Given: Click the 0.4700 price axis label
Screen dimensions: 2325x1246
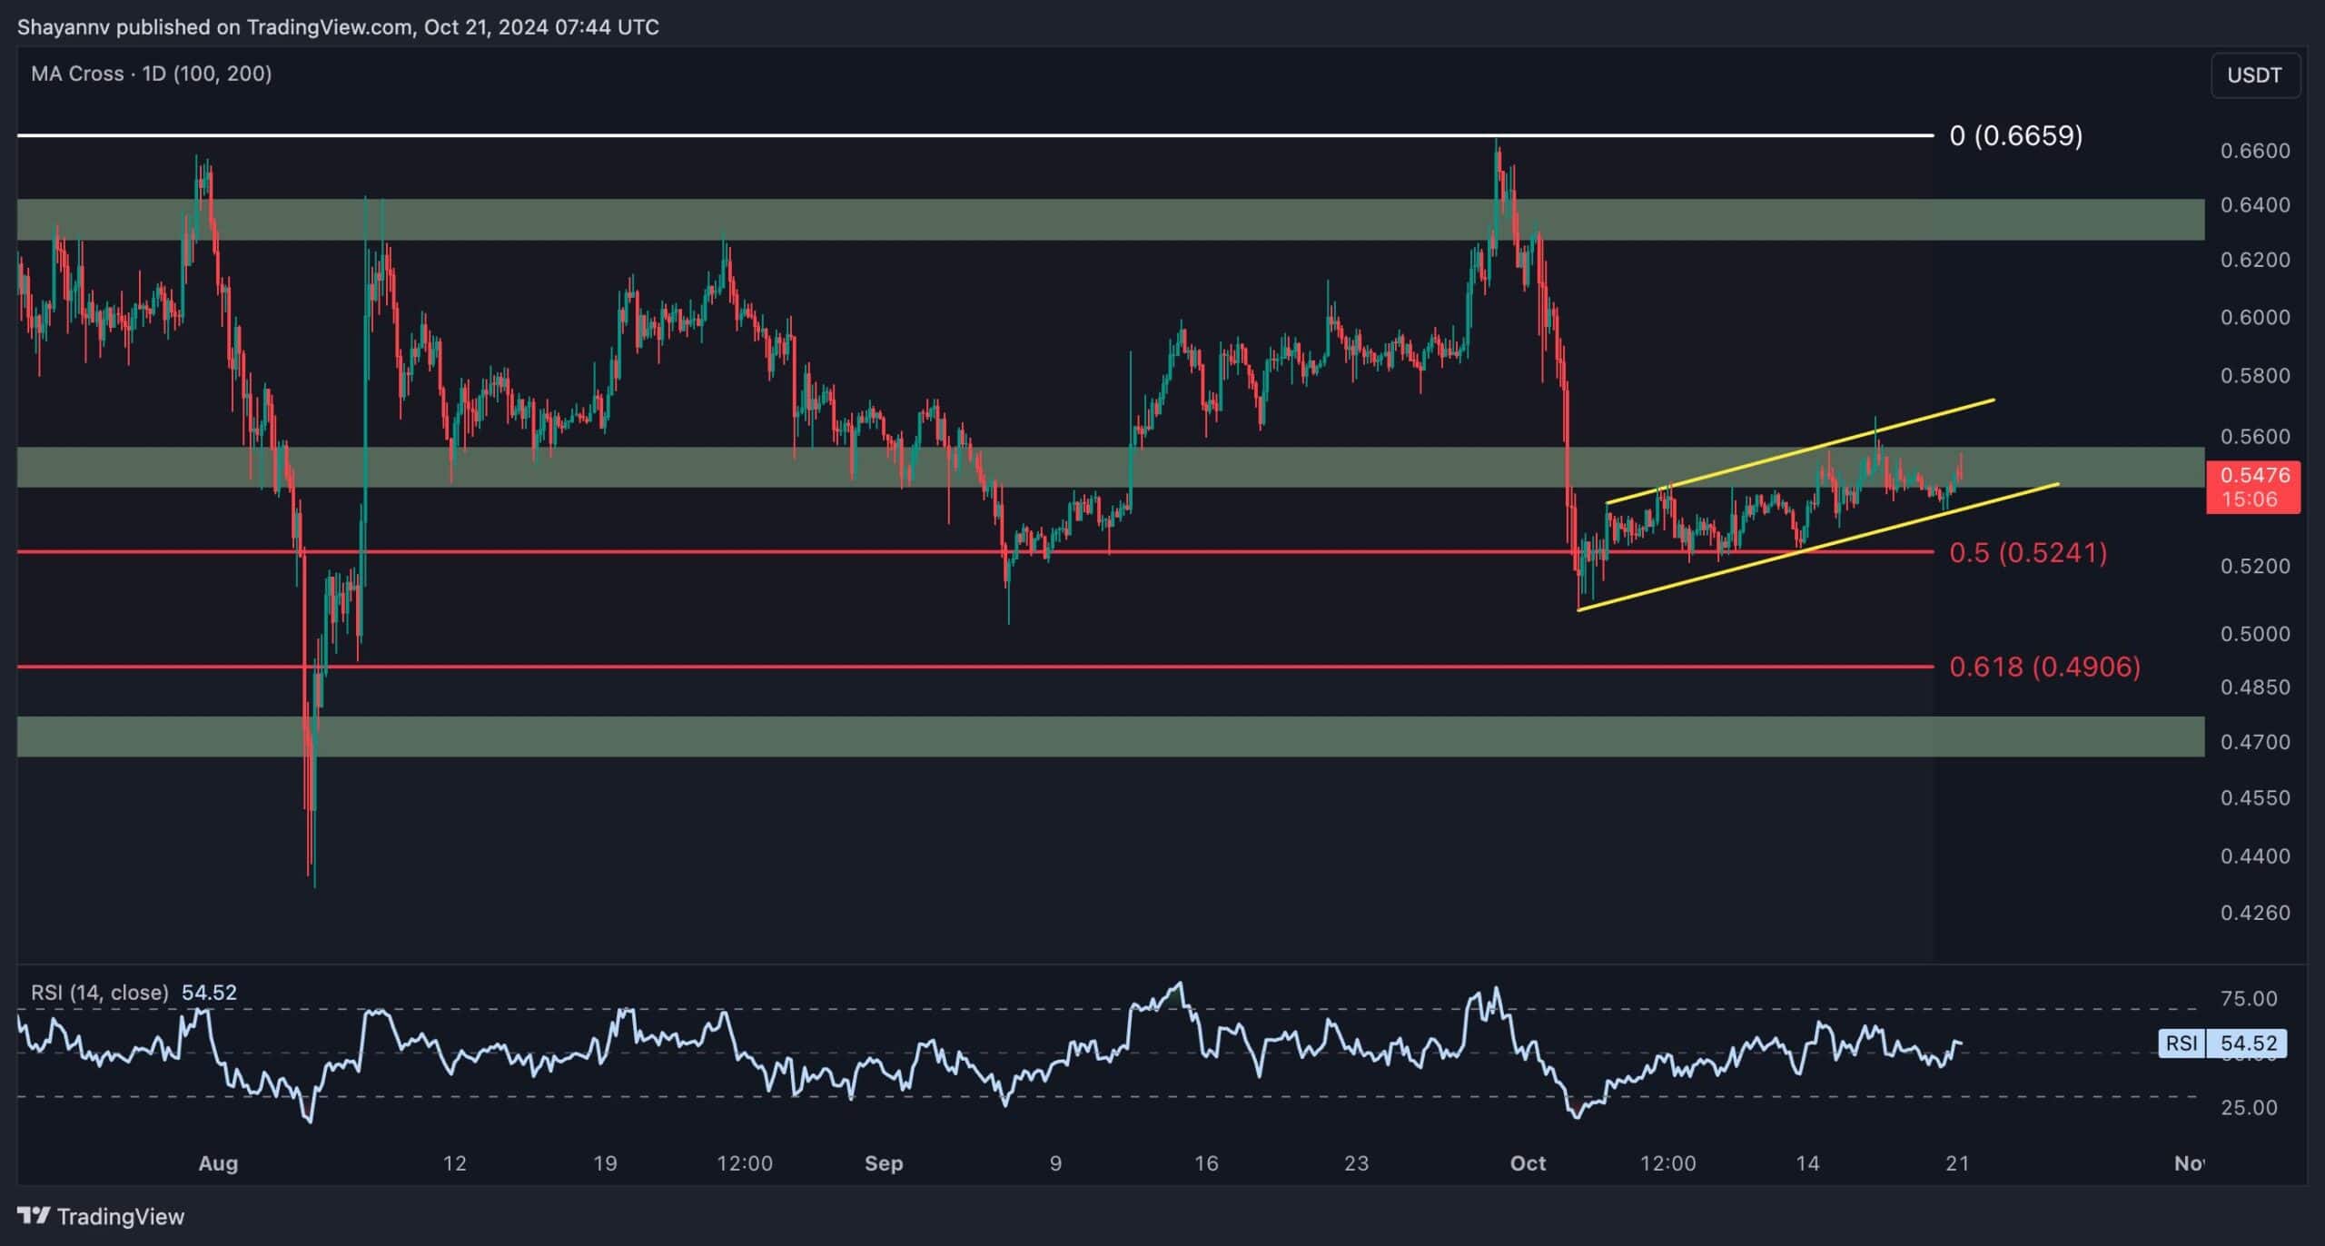Looking at the screenshot, I should 2255,742.
